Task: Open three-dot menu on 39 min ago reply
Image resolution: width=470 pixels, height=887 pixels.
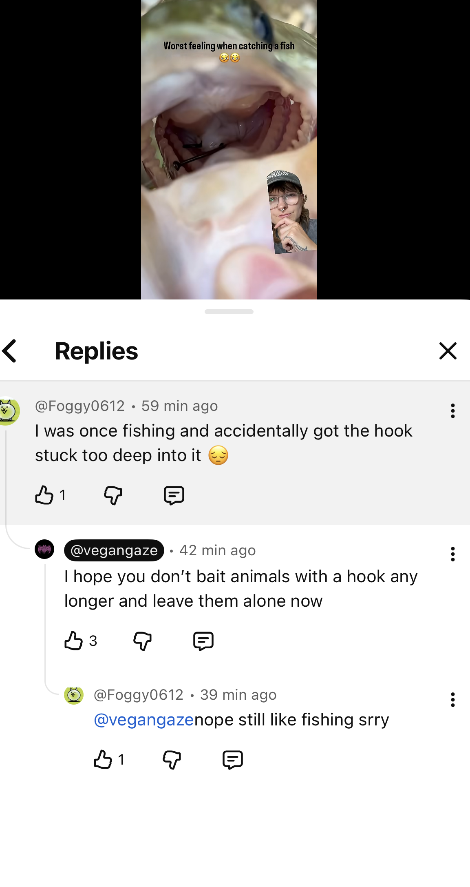Action: click(x=452, y=700)
